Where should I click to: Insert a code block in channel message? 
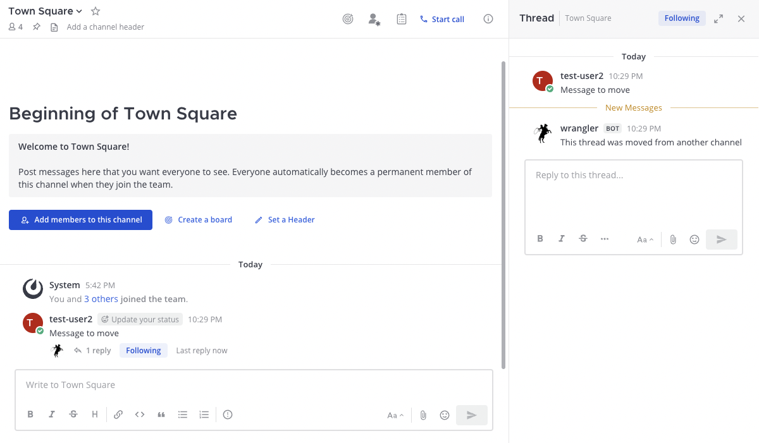[140, 415]
